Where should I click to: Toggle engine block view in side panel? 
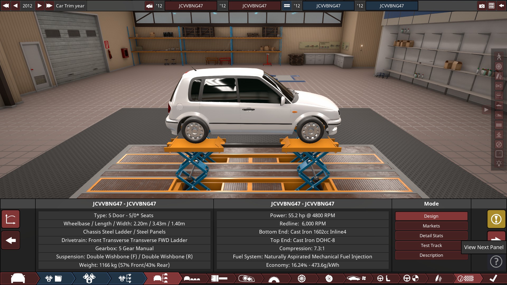499,125
